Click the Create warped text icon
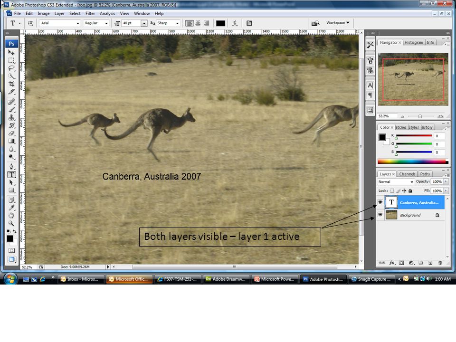This screenshot has width=456, height=342. pyautogui.click(x=235, y=23)
